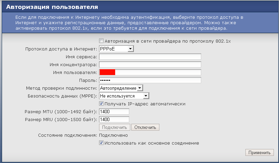The height and width of the screenshot is (163, 279).
Task: Click the 'Авторизация пользователя' page heading
Action: [52, 6]
